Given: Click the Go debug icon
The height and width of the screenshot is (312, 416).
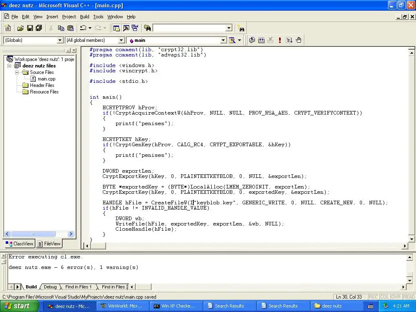Looking at the screenshot, I should point(289,40).
